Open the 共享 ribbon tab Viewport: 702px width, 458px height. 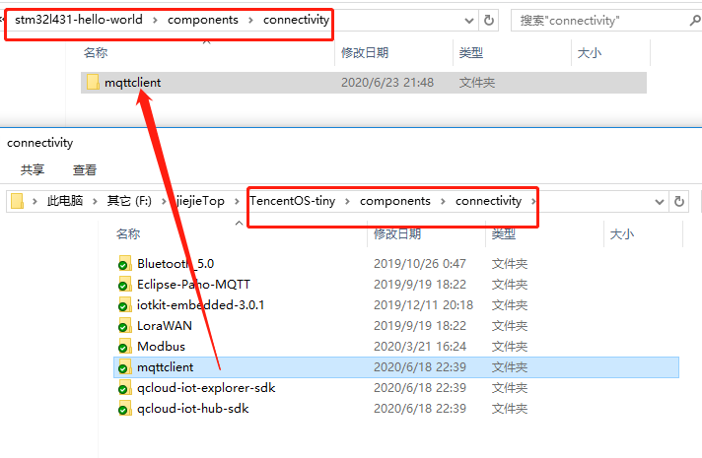tap(33, 170)
